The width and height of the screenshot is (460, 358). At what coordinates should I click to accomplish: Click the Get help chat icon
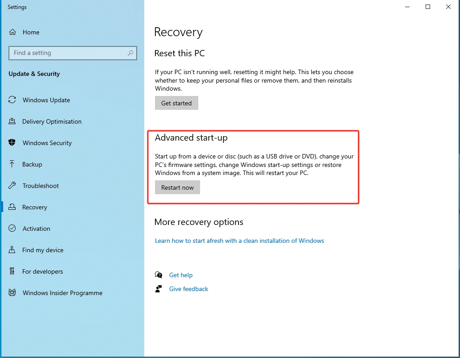click(x=159, y=275)
